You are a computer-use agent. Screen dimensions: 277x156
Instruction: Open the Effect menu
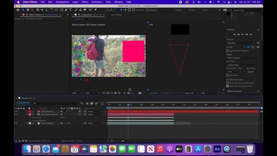click(85, 2)
